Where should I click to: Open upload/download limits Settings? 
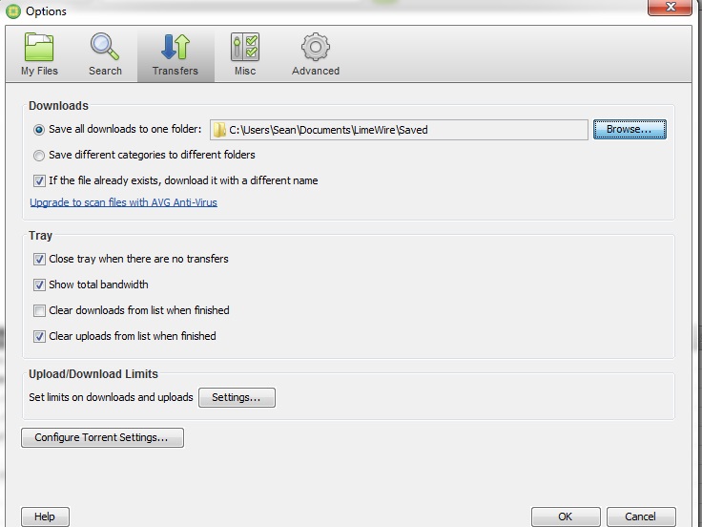237,397
